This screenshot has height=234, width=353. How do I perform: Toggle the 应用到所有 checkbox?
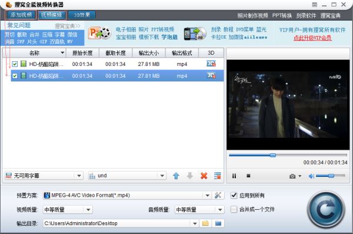[x=234, y=195]
